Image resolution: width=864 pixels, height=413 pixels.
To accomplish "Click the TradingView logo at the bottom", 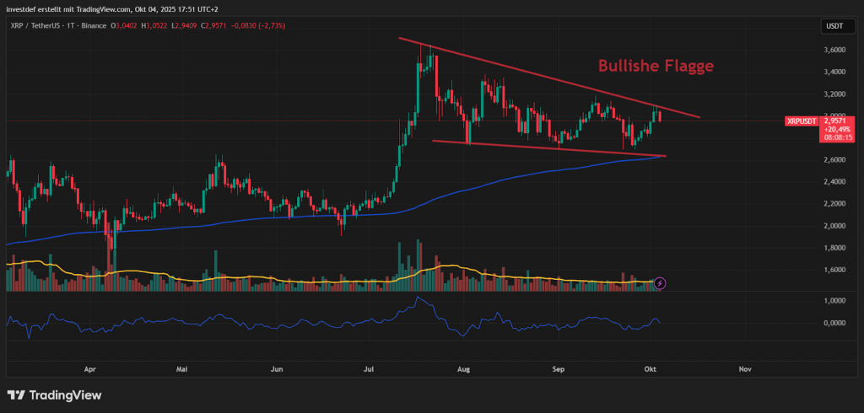I will tap(54, 395).
